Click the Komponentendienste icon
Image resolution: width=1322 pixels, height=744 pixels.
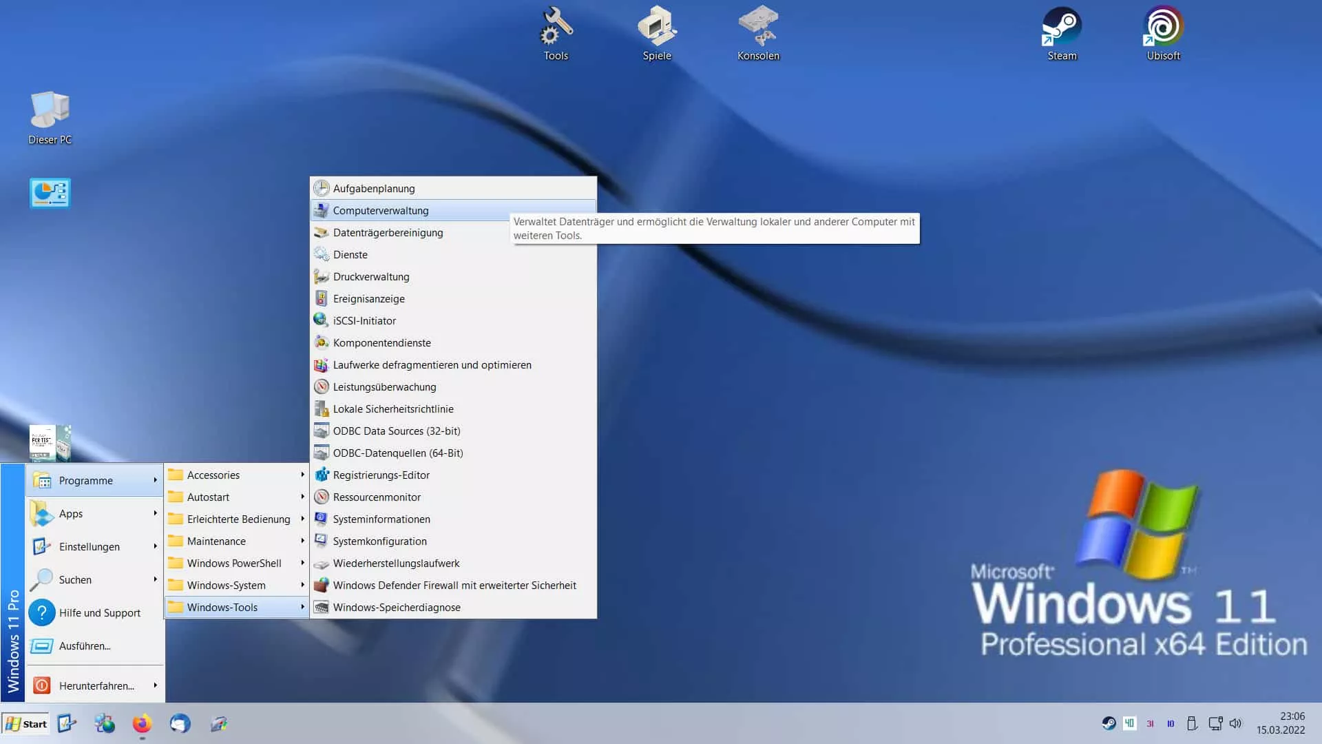(x=321, y=342)
